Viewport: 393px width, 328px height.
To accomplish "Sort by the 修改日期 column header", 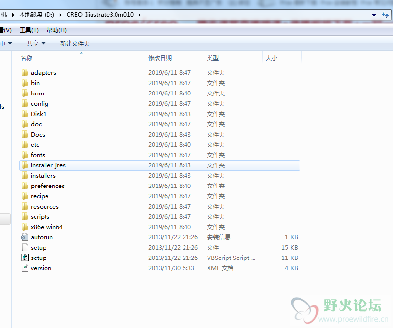I will point(160,58).
